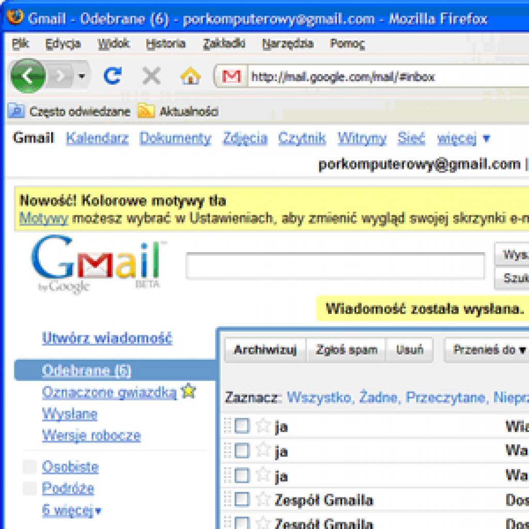Screen dimensions: 529x529
Task: Open the Narzędzia menu
Action: (288, 43)
